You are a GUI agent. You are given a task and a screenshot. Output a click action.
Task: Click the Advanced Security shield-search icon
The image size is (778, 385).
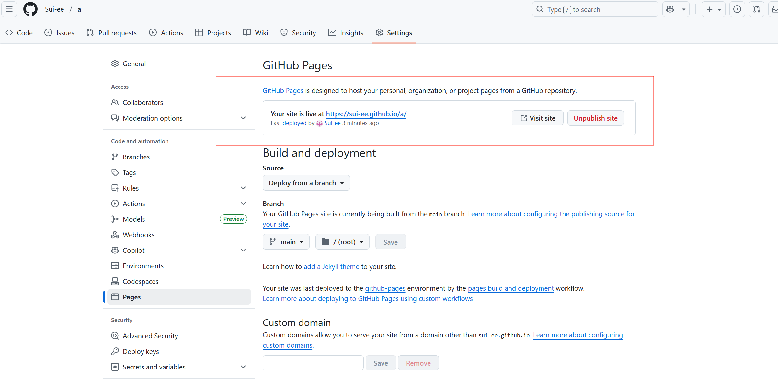(x=115, y=336)
